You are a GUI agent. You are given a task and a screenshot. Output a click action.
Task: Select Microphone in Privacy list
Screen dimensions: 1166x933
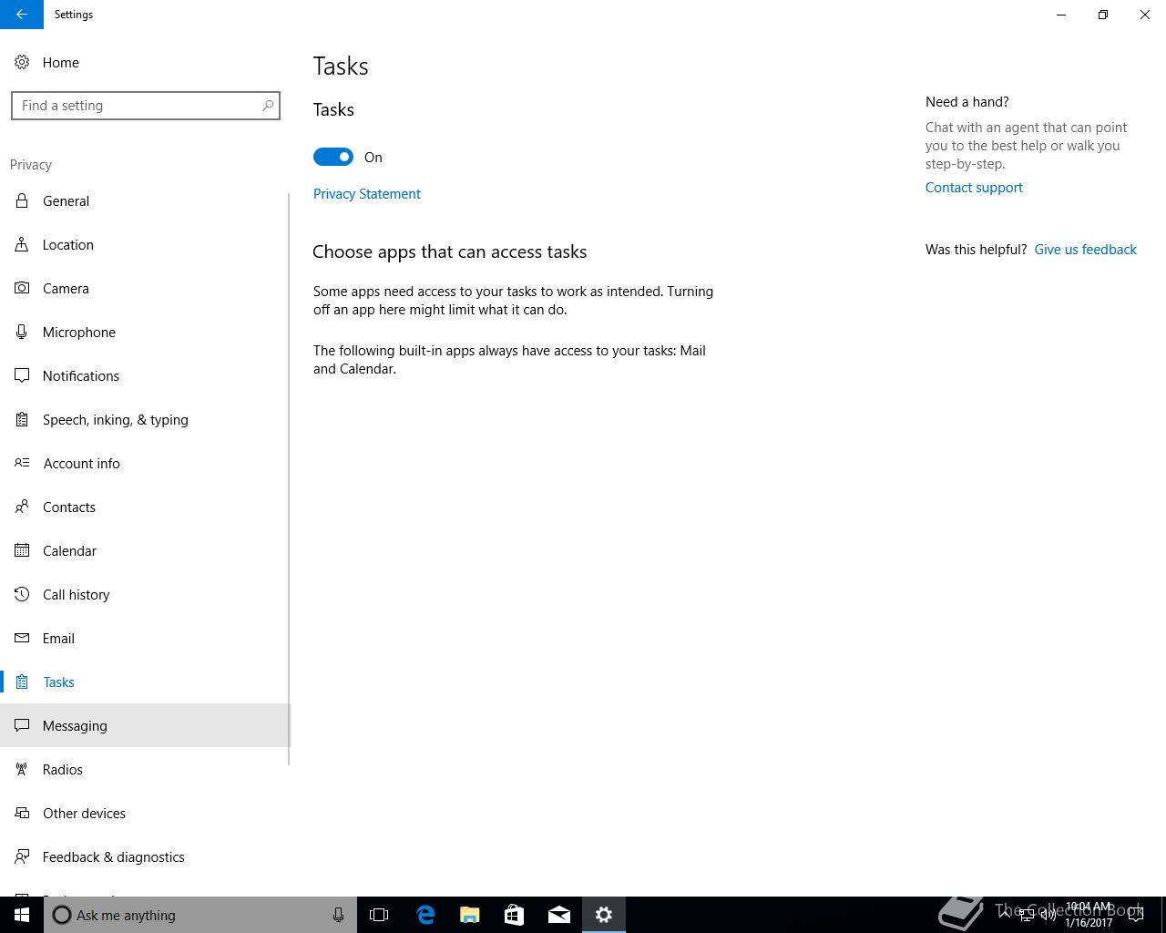tap(146, 332)
